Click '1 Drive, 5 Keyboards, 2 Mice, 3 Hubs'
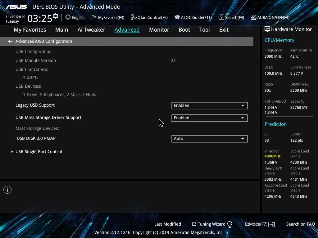Viewport: 318px width, 238px height. (59, 95)
